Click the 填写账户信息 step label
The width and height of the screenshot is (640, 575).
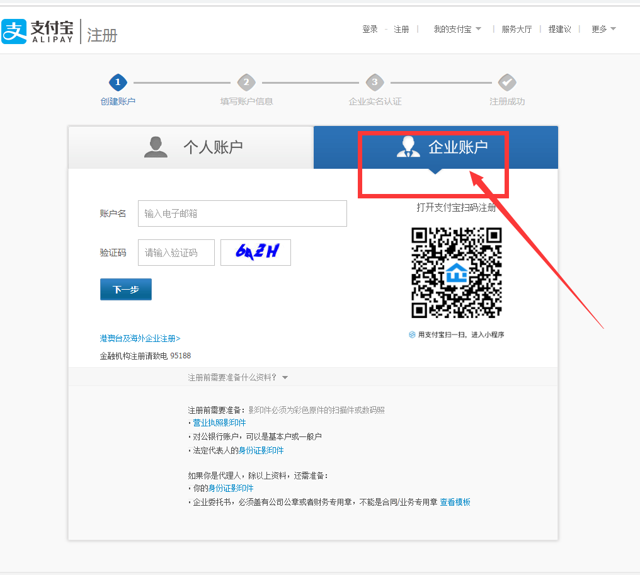[x=246, y=101]
